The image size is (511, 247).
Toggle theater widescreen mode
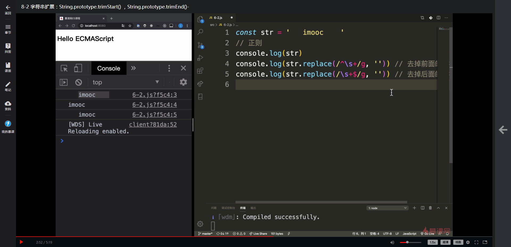(485, 242)
